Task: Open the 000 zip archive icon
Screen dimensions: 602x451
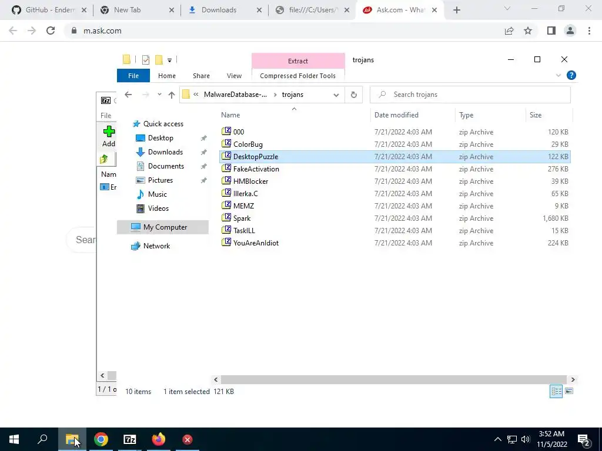Action: coord(226,132)
